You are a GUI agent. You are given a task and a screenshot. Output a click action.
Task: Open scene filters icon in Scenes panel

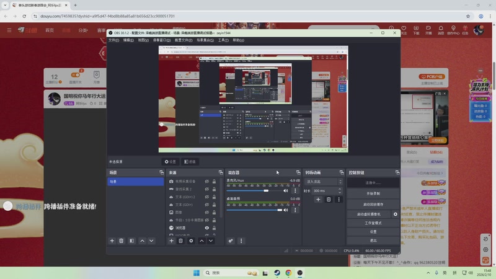[x=131, y=241]
